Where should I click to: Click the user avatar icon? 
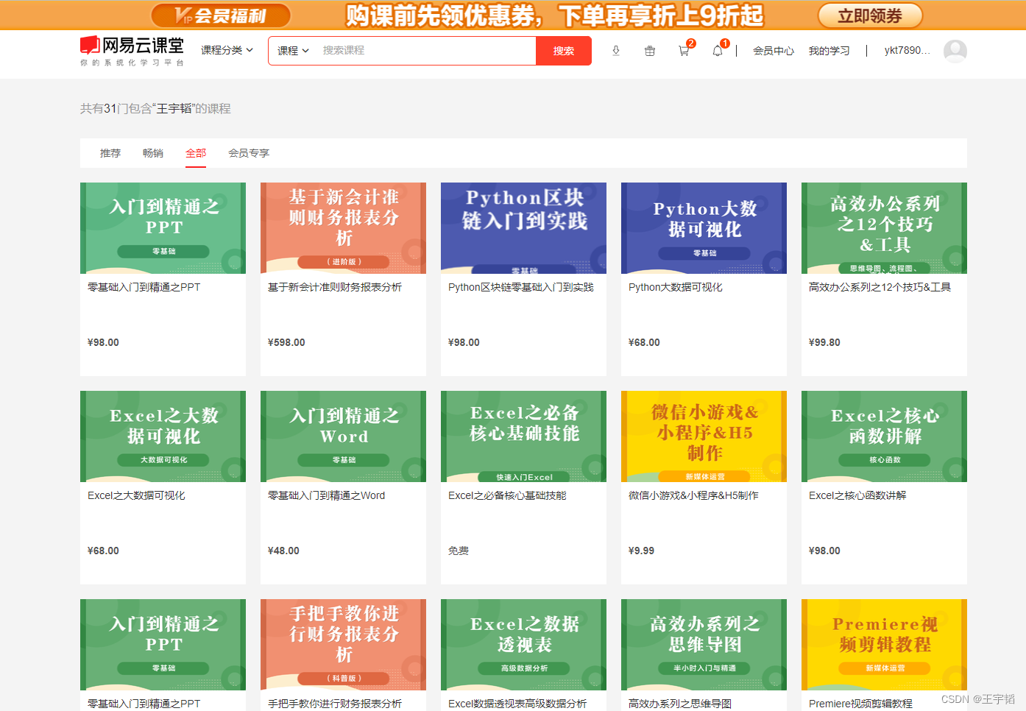[x=955, y=51]
